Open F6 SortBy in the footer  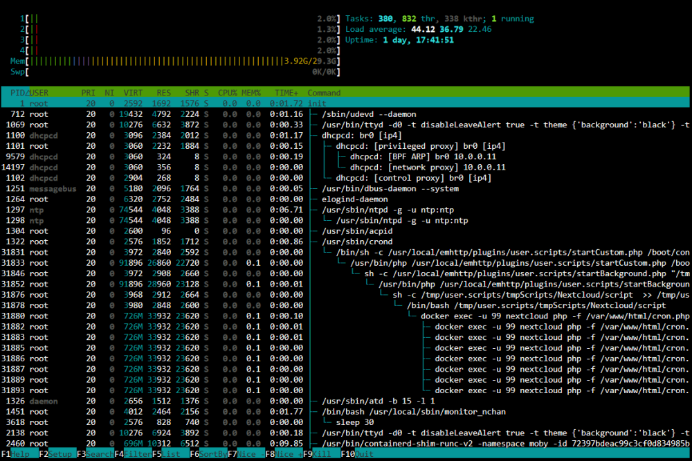(x=209, y=454)
